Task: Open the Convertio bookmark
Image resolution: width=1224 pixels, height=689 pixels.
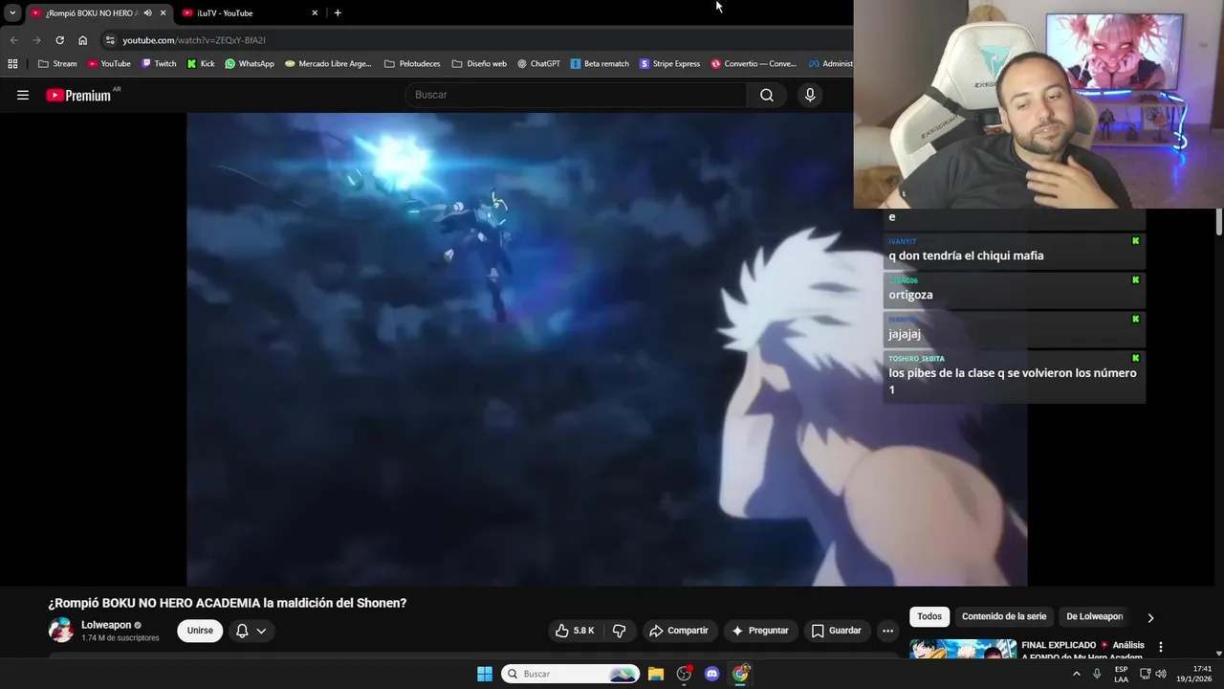Action: (x=754, y=64)
